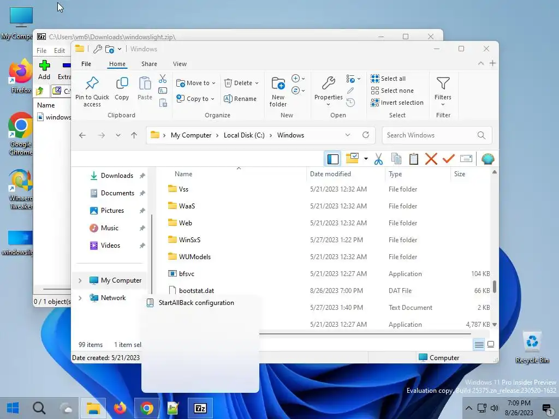Click Invert selection in the ribbon
This screenshot has height=419, width=559.
397,103
